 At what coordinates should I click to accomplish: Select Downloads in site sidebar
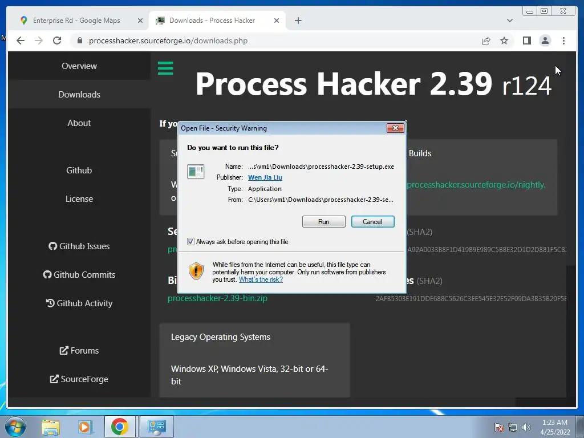(x=79, y=95)
